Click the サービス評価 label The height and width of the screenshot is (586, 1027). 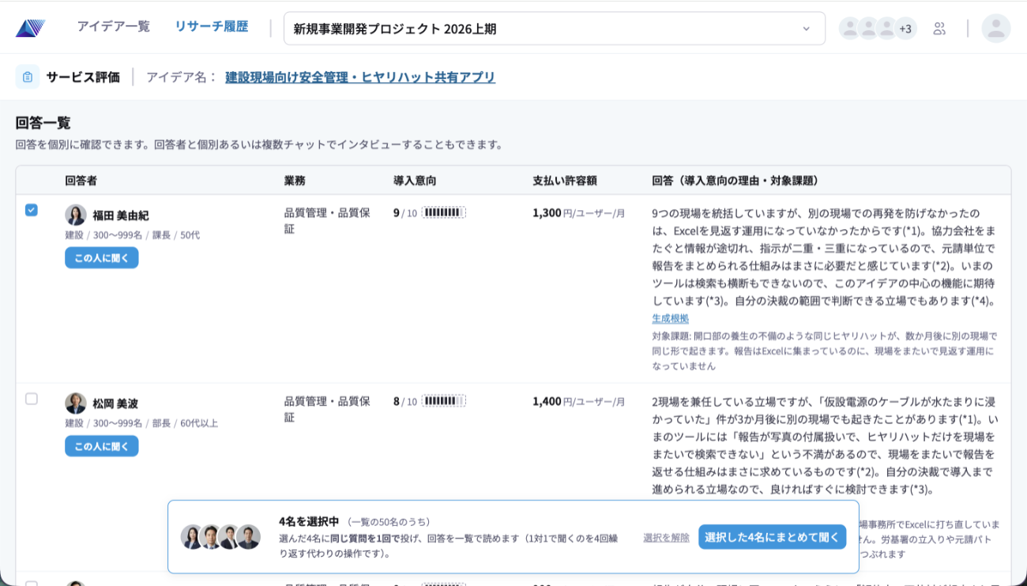(x=83, y=77)
